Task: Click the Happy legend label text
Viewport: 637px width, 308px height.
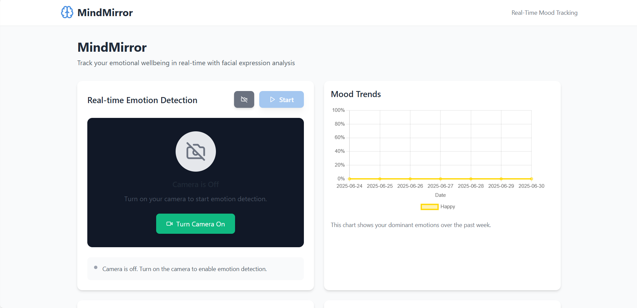Action: point(448,207)
